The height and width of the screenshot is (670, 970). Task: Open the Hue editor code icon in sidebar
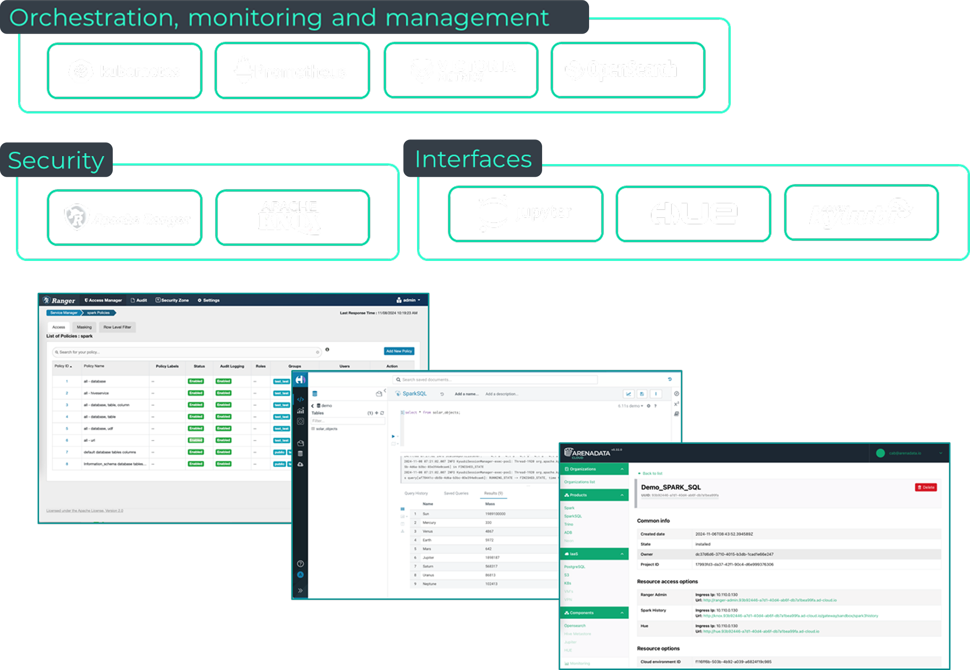tap(301, 399)
